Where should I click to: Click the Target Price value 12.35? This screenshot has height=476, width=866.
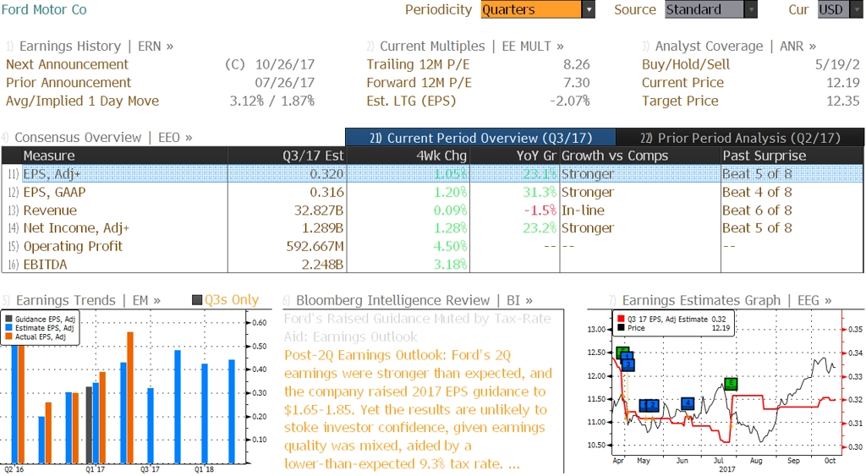click(x=843, y=101)
